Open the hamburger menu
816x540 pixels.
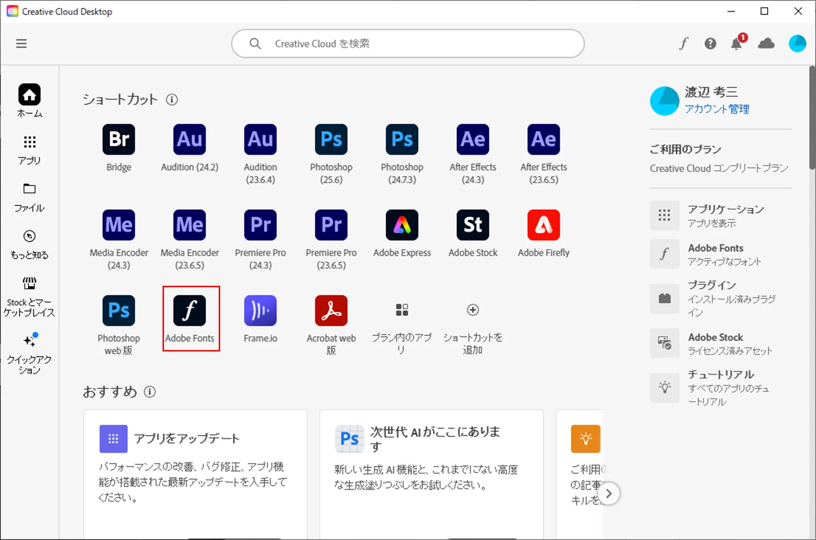click(21, 43)
